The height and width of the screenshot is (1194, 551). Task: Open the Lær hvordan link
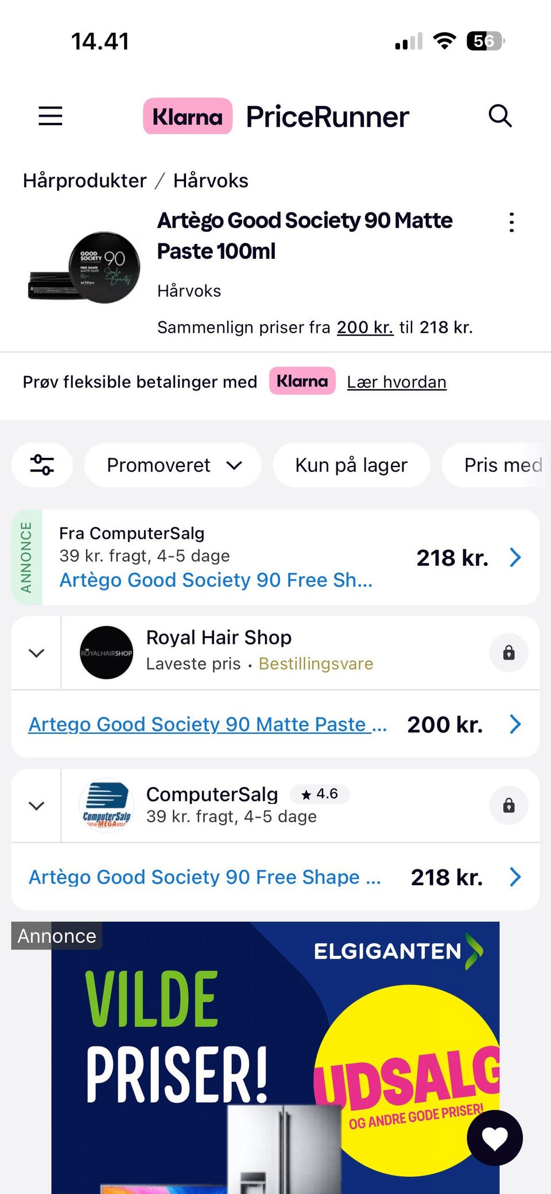pos(397,382)
